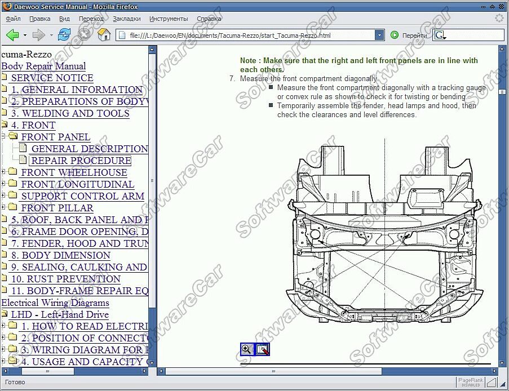Click the image edit icon below diagram
This screenshot has height=391, width=509.
click(262, 349)
